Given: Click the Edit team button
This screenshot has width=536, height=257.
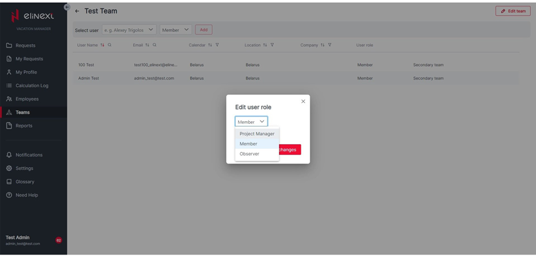Looking at the screenshot, I should pos(513,10).
